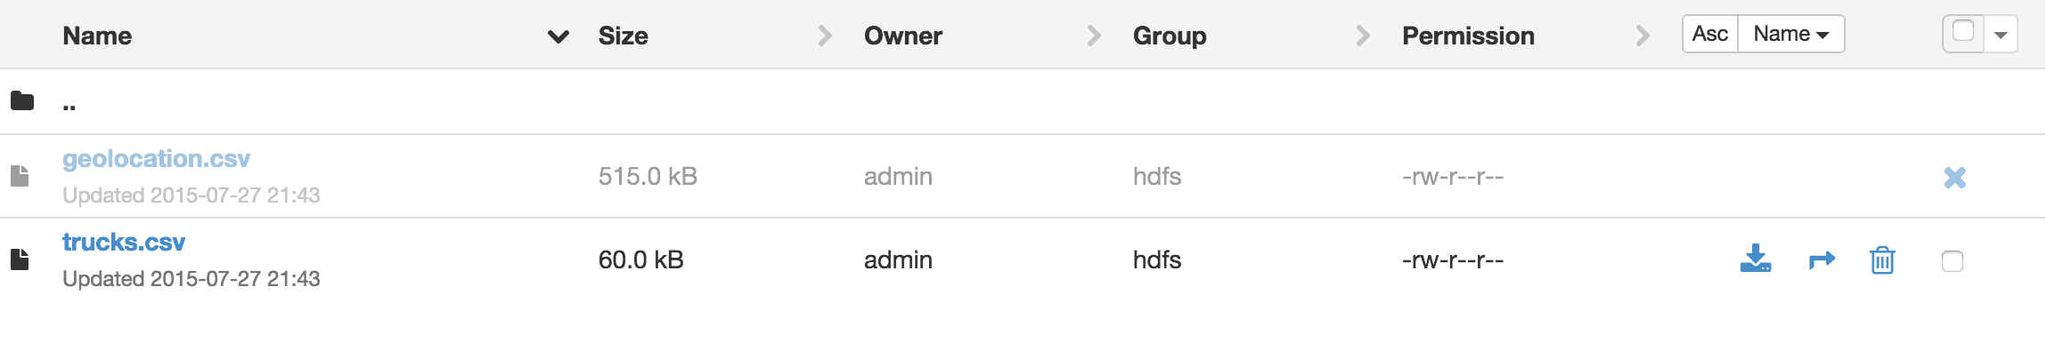This screenshot has width=2047, height=343.
Task: Click the move arrow for trucks.csv
Action: pos(1823,259)
